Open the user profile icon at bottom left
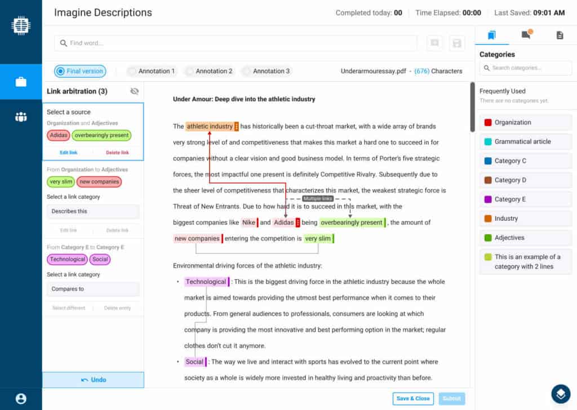The image size is (577, 410). point(21,398)
